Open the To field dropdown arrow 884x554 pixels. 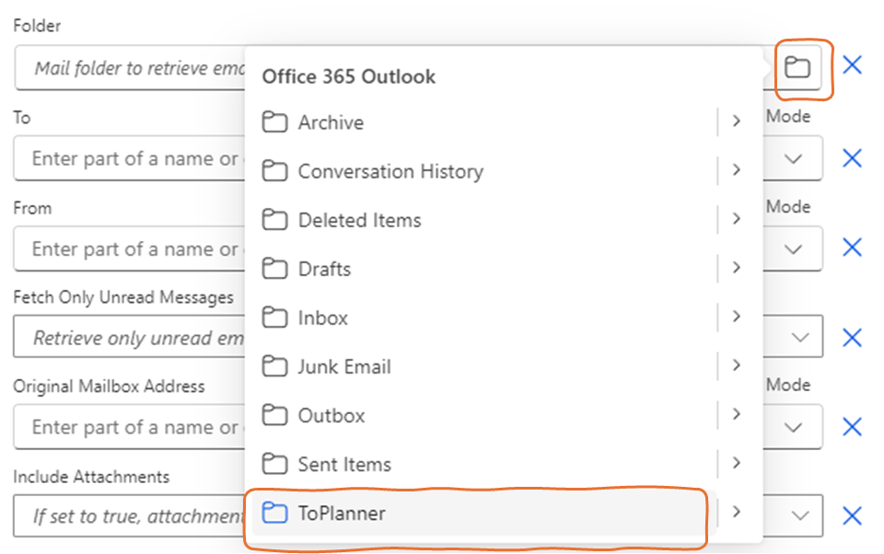pyautogui.click(x=794, y=158)
